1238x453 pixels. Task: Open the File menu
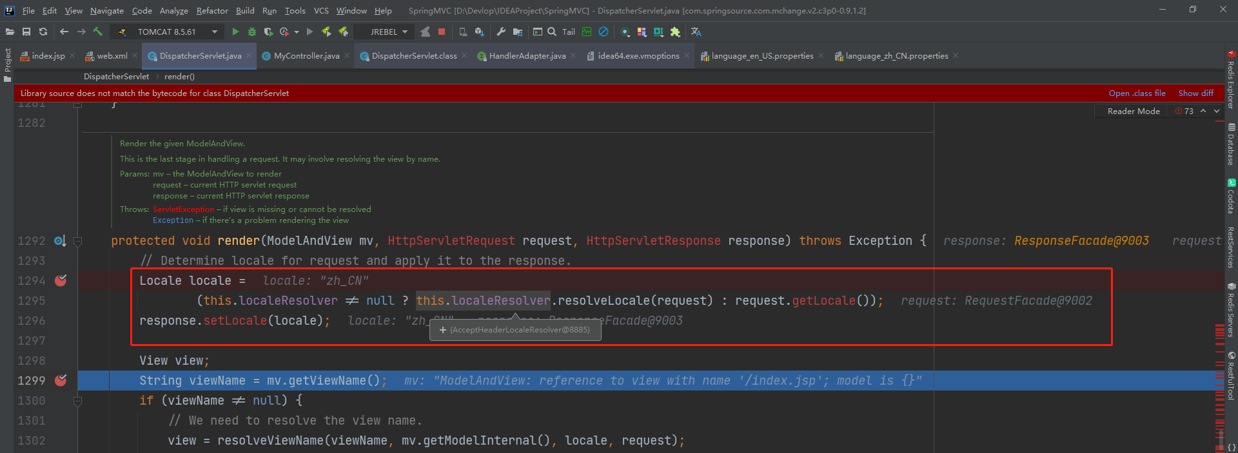point(28,10)
